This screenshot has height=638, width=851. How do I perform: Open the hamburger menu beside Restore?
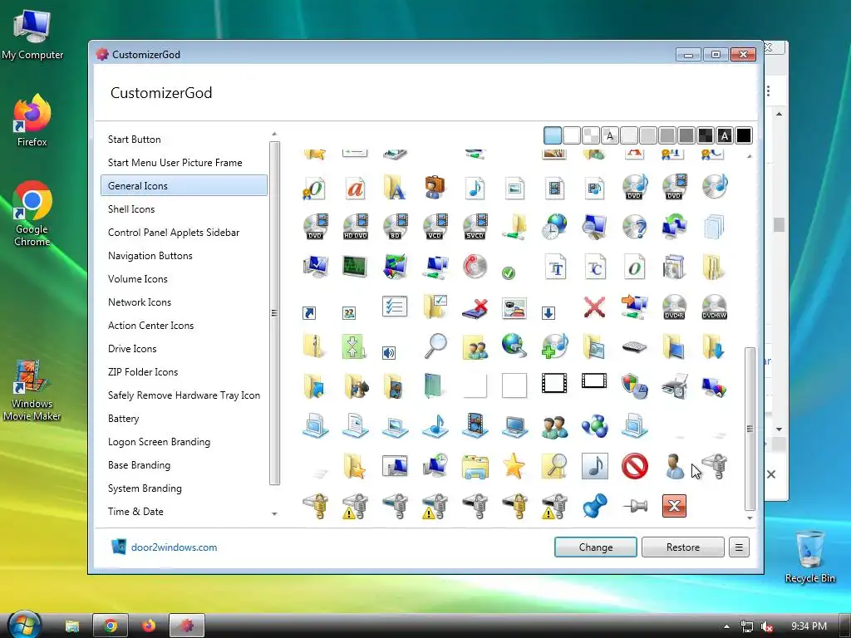click(739, 547)
